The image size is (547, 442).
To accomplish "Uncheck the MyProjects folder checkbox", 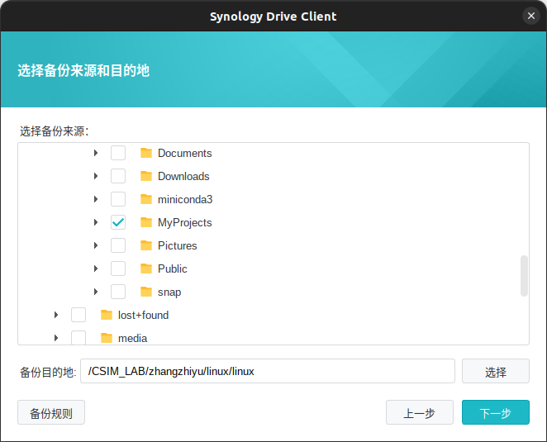I will 118,222.
